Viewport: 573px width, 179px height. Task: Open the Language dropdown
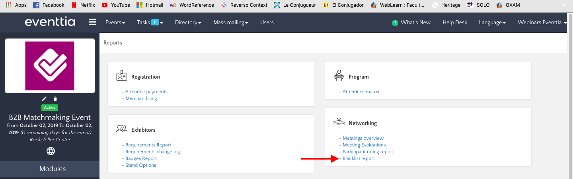(x=492, y=22)
